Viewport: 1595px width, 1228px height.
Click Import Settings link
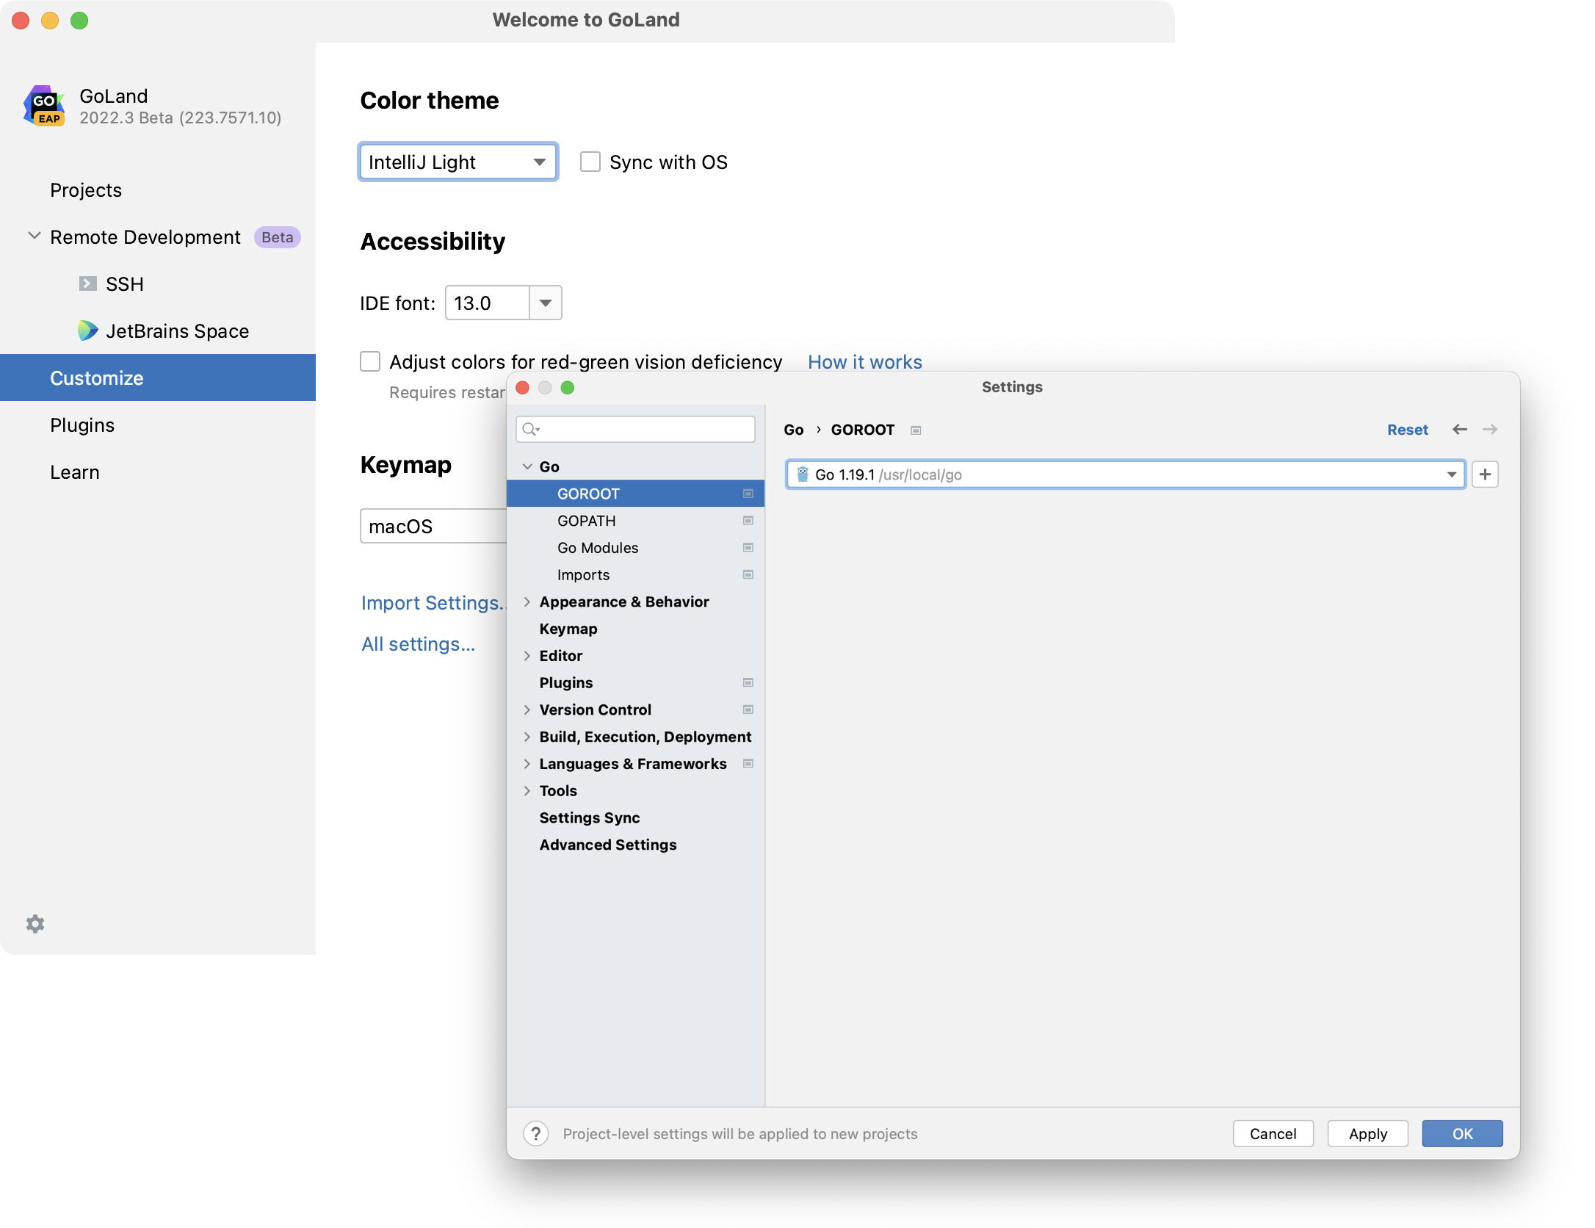click(x=433, y=603)
